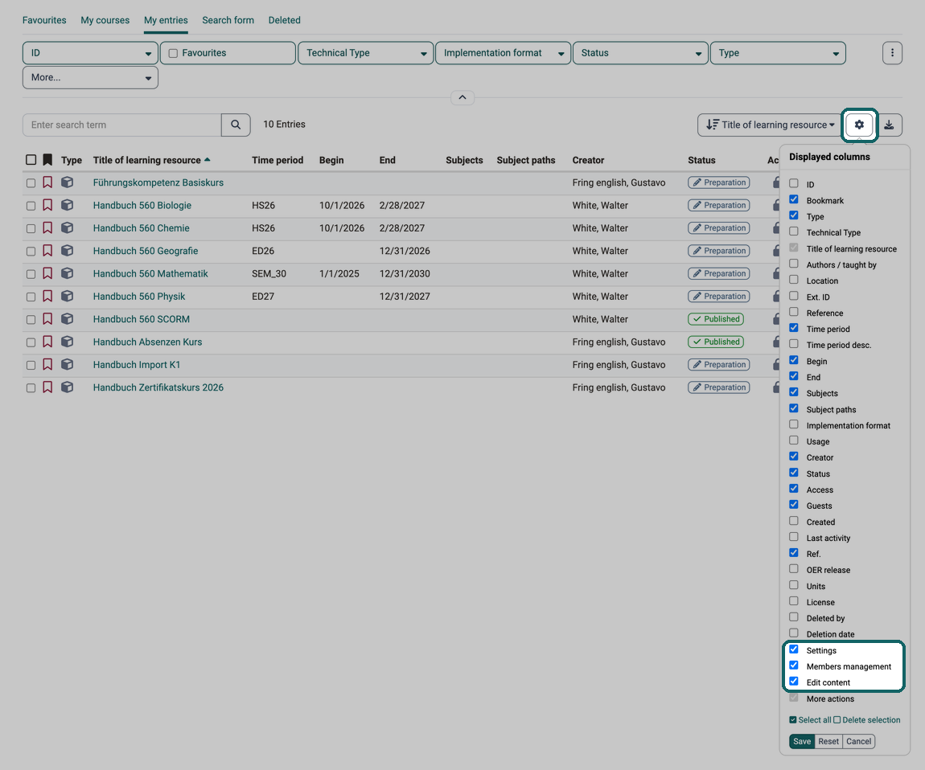925x770 pixels.
Task: Click bookmark icon for Handbuch 560 SCORM
Action: [x=47, y=319]
